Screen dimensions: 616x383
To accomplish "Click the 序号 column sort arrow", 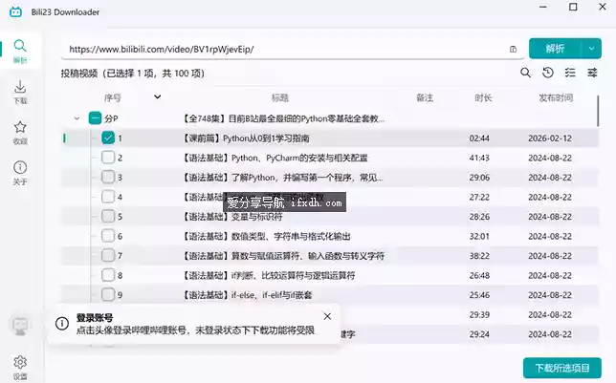I will click(x=157, y=96).
